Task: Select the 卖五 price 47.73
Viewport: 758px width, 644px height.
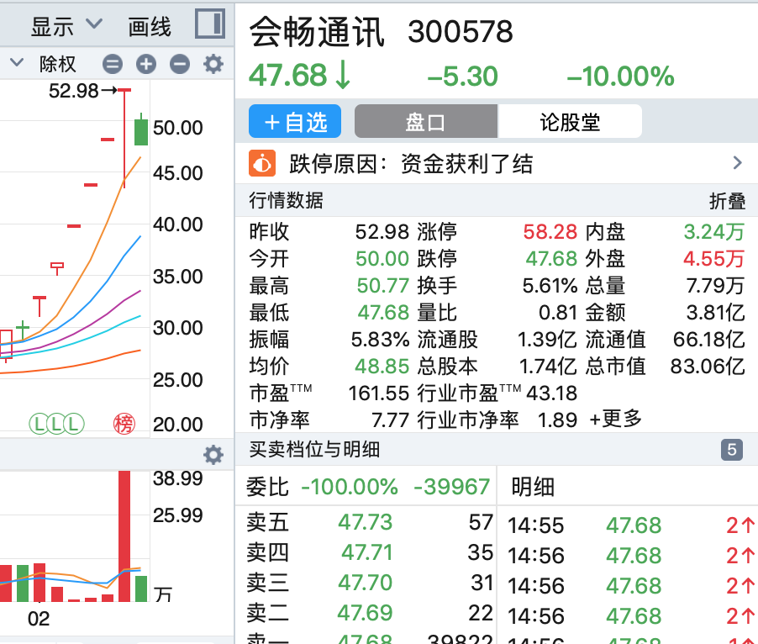Action: click(365, 522)
